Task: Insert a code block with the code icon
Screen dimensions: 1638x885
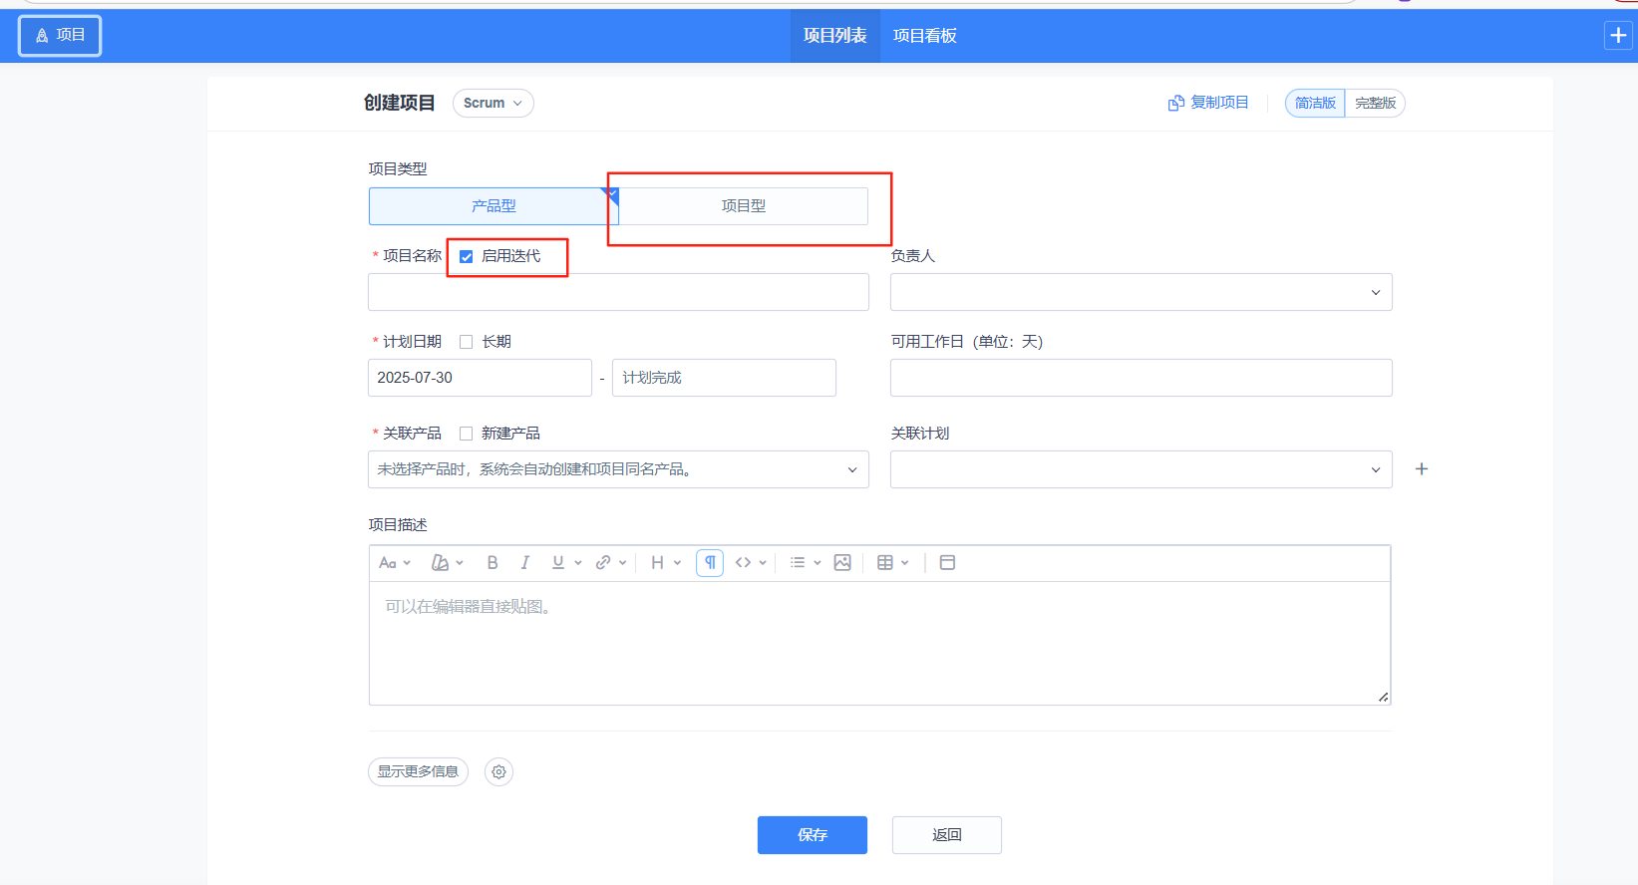Action: pos(743,563)
